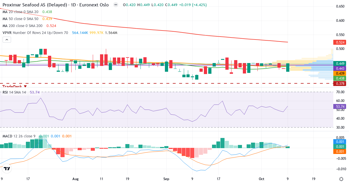349x183 pixels.
Task: Click the 30.00 RSI scale label
Action: [340, 128]
